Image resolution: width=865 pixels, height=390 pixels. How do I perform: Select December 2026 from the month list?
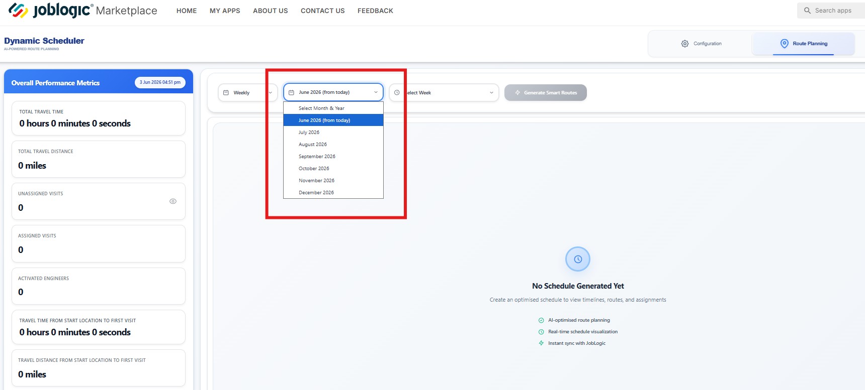pos(333,193)
